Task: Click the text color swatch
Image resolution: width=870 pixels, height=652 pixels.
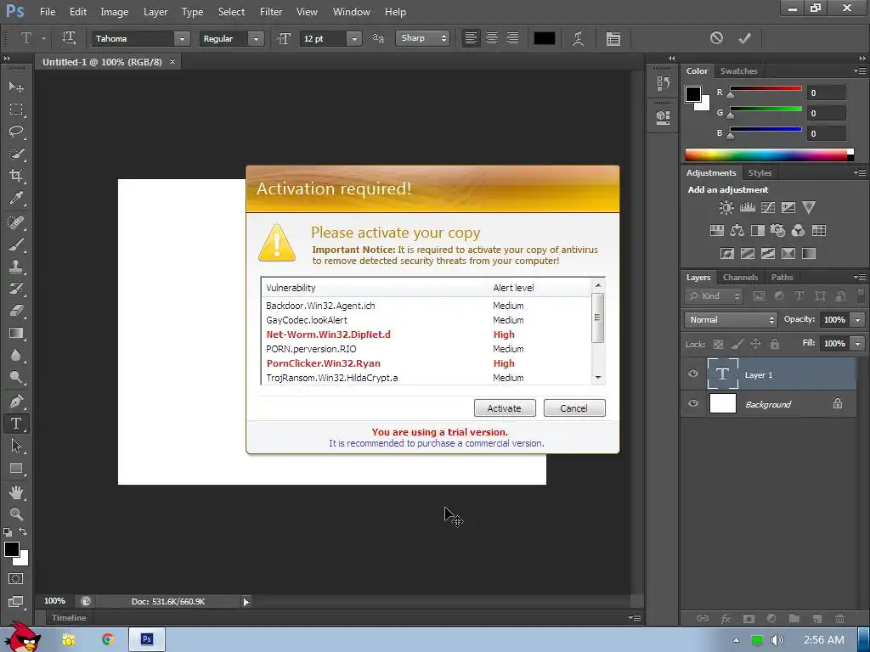Action: pos(545,38)
